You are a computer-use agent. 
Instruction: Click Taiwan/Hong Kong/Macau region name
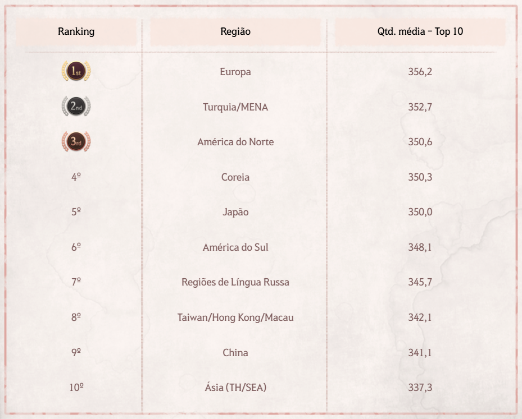(x=235, y=318)
